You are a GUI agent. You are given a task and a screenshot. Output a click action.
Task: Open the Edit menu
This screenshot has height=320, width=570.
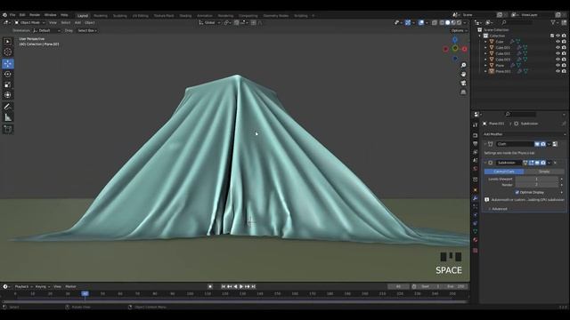coord(22,15)
